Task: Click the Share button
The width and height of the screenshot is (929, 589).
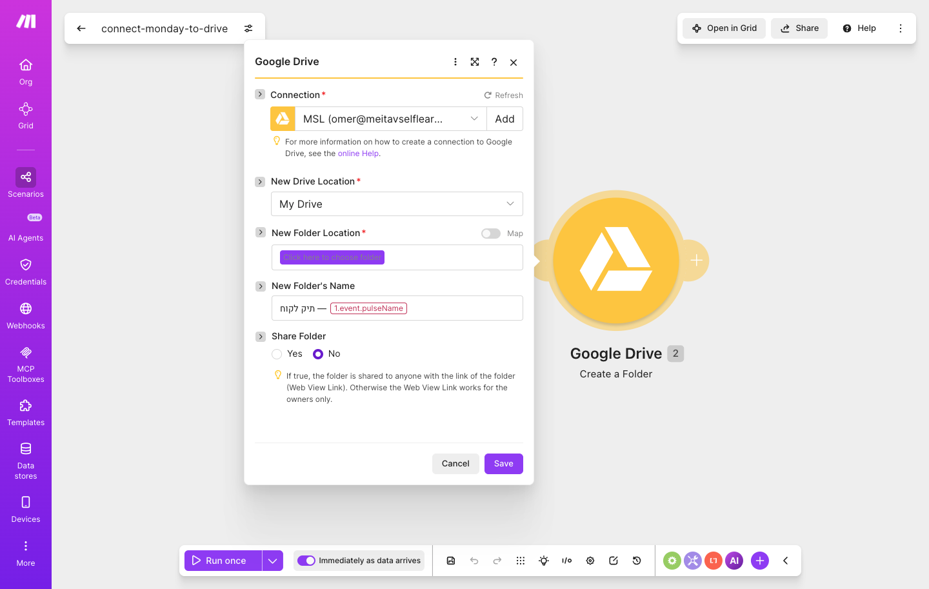Action: tap(799, 28)
